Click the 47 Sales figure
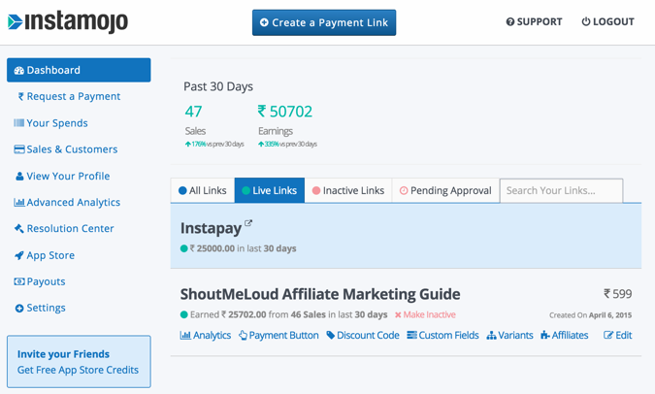The width and height of the screenshot is (655, 394). (193, 112)
